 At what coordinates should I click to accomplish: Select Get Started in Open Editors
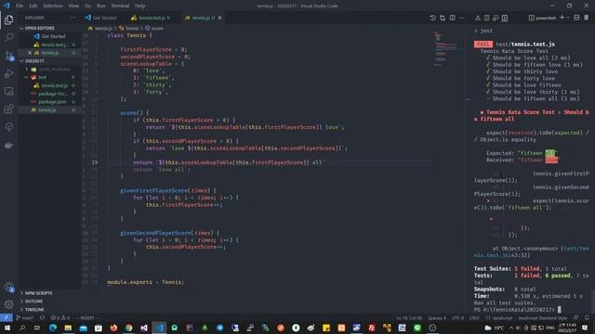point(53,36)
